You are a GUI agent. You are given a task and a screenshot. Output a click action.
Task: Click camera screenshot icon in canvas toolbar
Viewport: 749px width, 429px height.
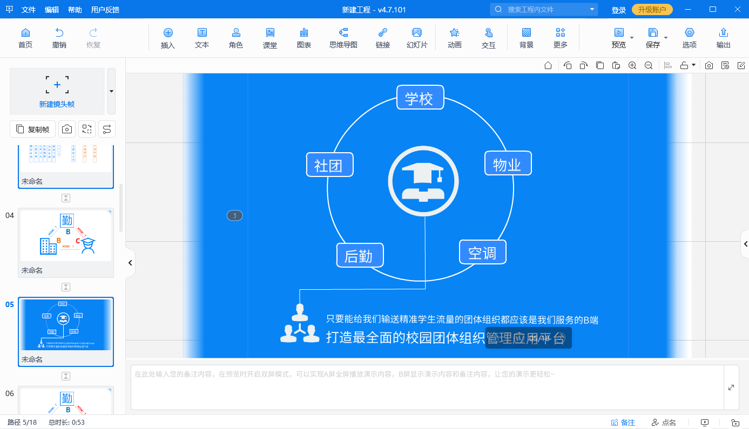(709, 65)
